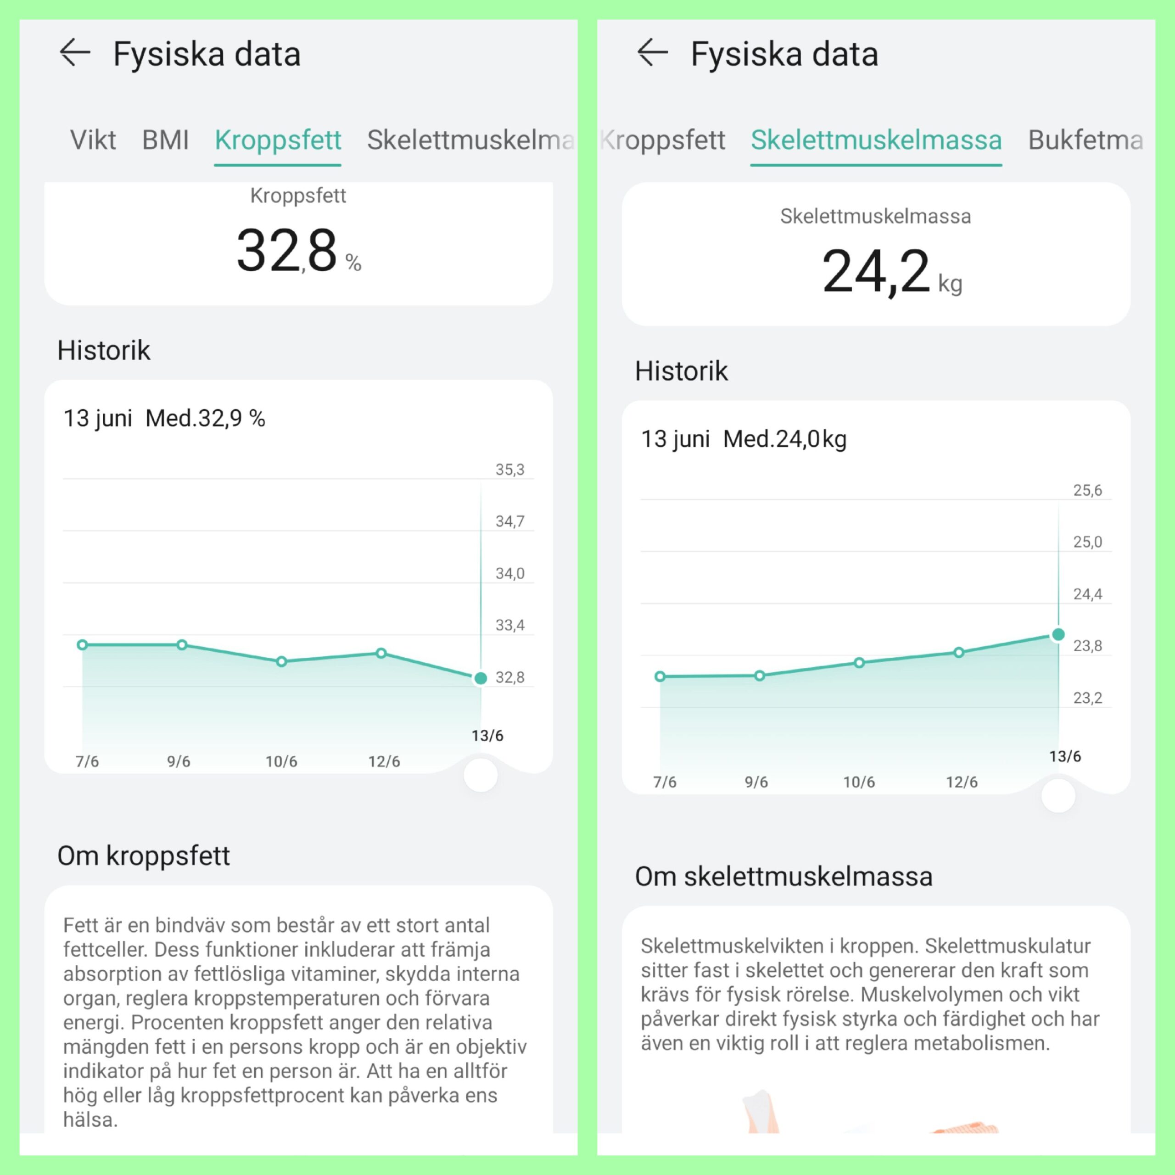
Task: Select the Kroppsfett tab on the left screen
Action: 277,140
